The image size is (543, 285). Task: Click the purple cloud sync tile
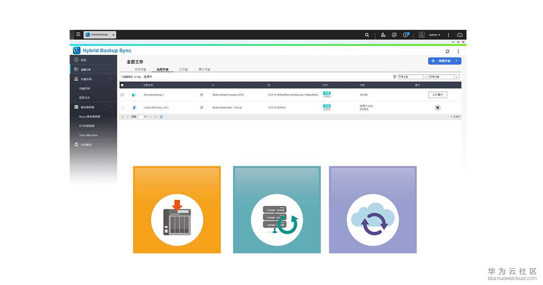coord(373,209)
